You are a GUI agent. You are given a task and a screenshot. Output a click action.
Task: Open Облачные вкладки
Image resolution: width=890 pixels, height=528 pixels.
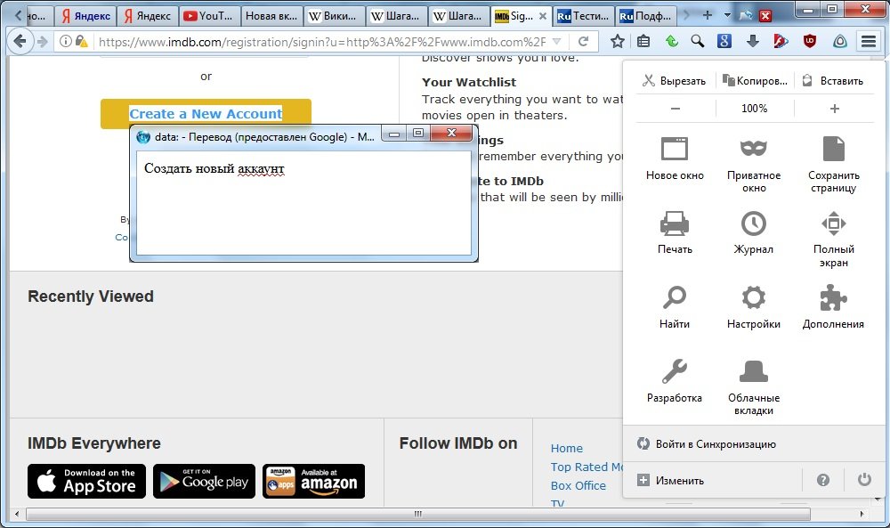point(754,387)
